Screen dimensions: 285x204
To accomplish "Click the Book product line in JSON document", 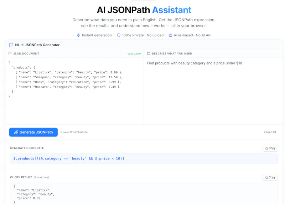I will [x=68, y=82].
